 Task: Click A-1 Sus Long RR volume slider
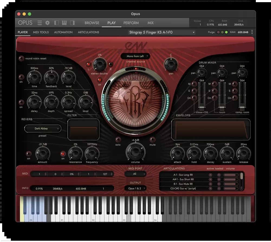click(231, 175)
